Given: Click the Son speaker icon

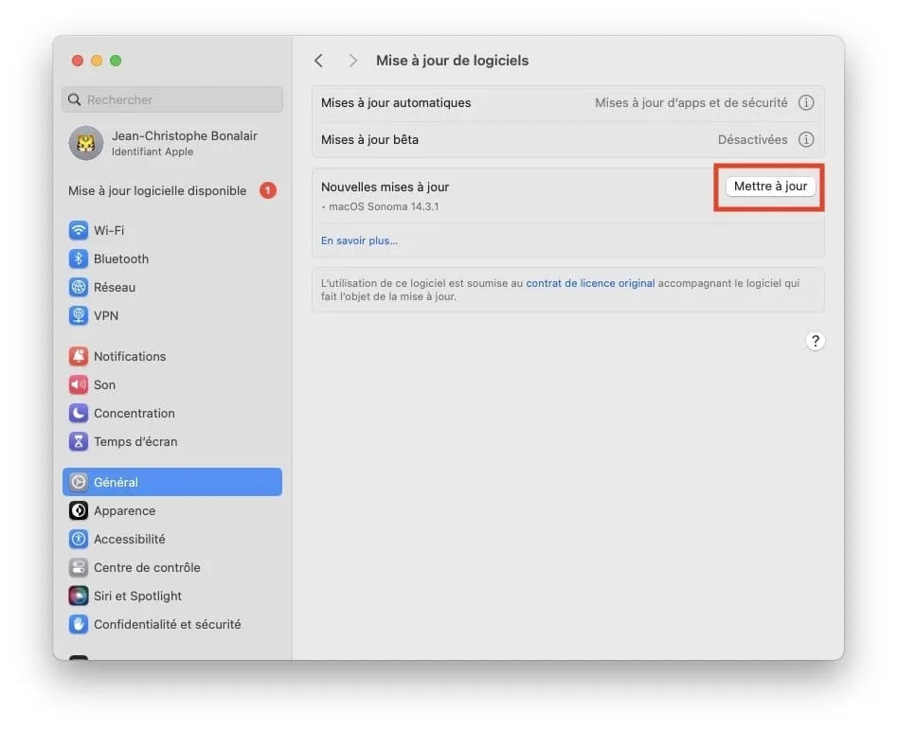Looking at the screenshot, I should pos(79,384).
